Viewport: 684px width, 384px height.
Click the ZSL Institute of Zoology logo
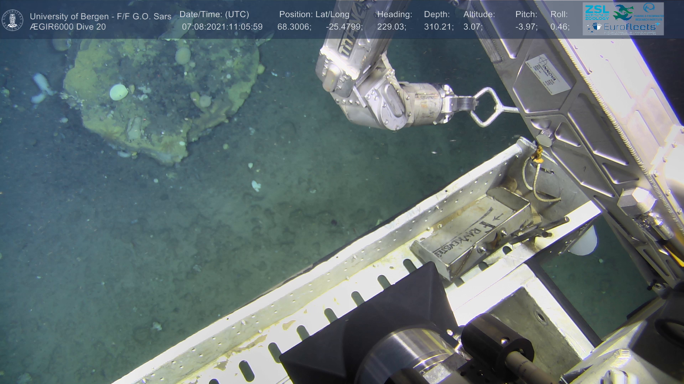point(597,12)
